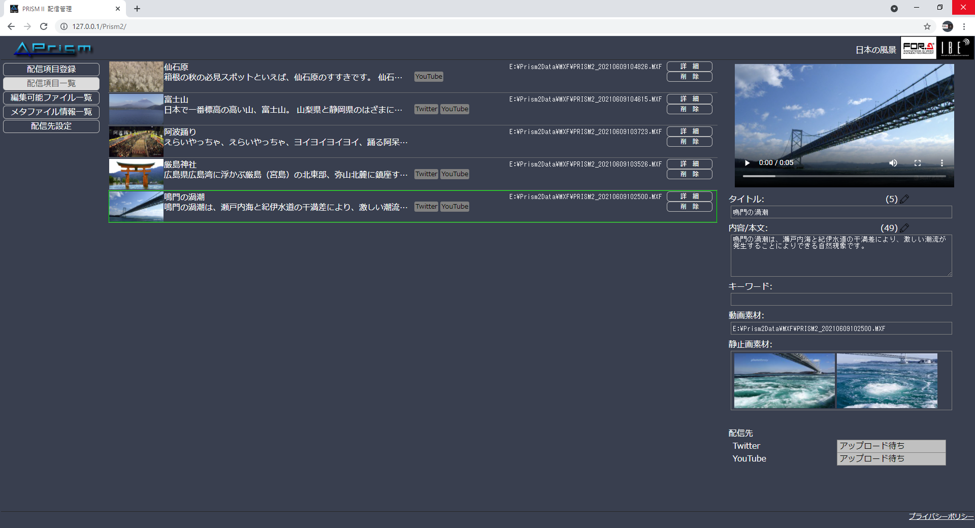The height and width of the screenshot is (528, 975).
Task: Go to 配信先設定 in the sidebar
Action: [x=51, y=126]
